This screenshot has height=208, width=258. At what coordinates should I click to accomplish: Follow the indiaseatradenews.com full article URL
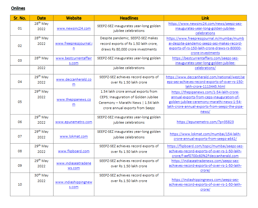[x=205, y=166]
